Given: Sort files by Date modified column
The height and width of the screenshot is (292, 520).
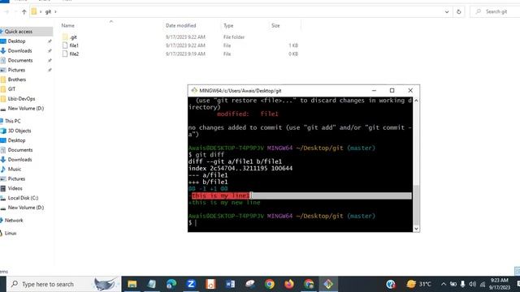Looking at the screenshot, I should point(180,25).
